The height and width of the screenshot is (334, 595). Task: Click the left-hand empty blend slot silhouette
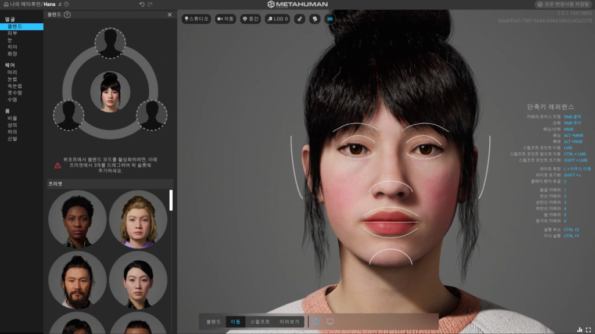tap(69, 115)
